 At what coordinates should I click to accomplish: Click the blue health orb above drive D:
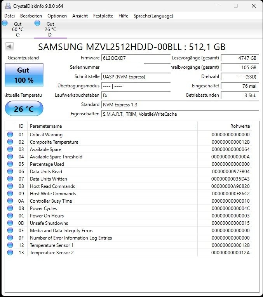pos(37,23)
